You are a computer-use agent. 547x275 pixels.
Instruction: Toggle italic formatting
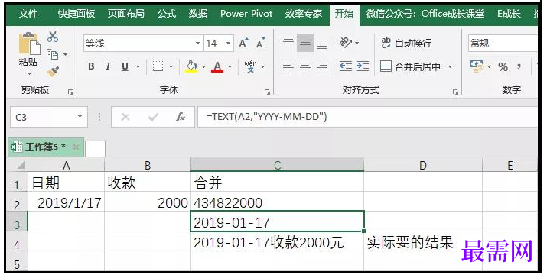click(x=108, y=66)
